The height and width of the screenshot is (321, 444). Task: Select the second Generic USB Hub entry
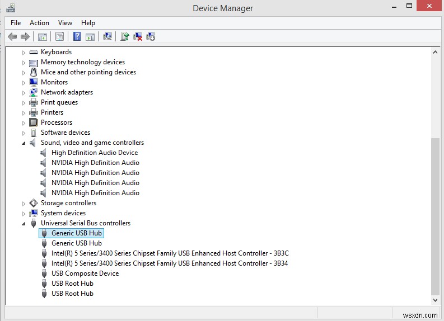point(77,243)
